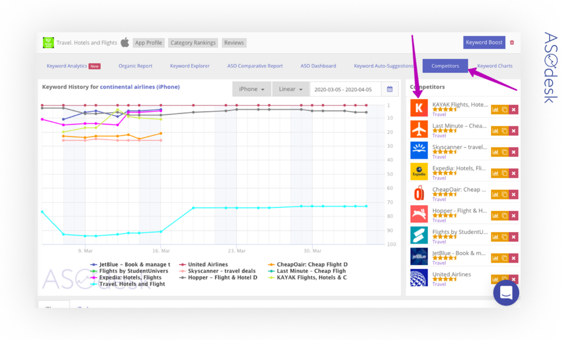Copy the Hopper competitor entry
Screen dimensions: 583x340
pos(504,215)
